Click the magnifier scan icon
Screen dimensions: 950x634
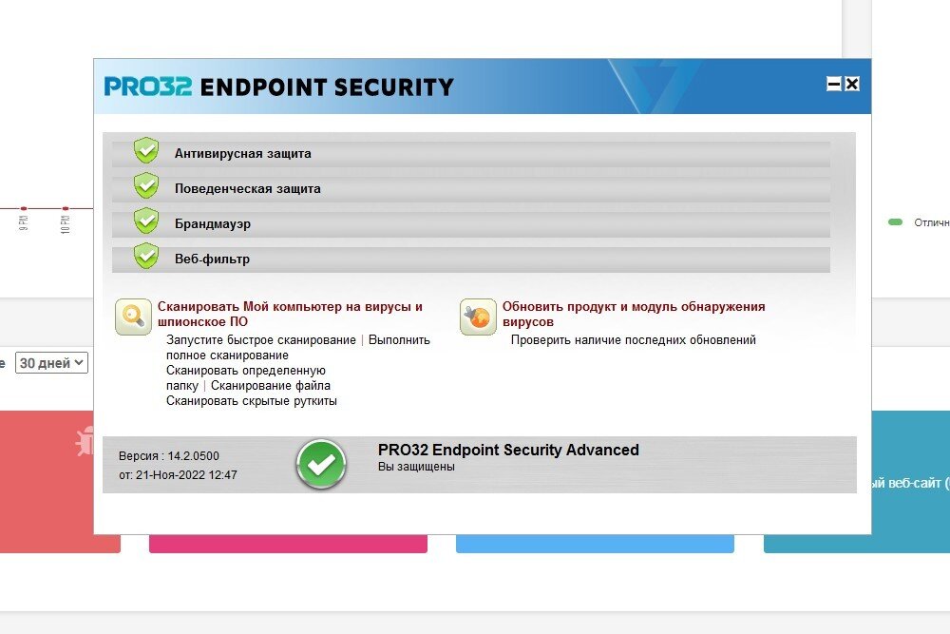tap(133, 317)
